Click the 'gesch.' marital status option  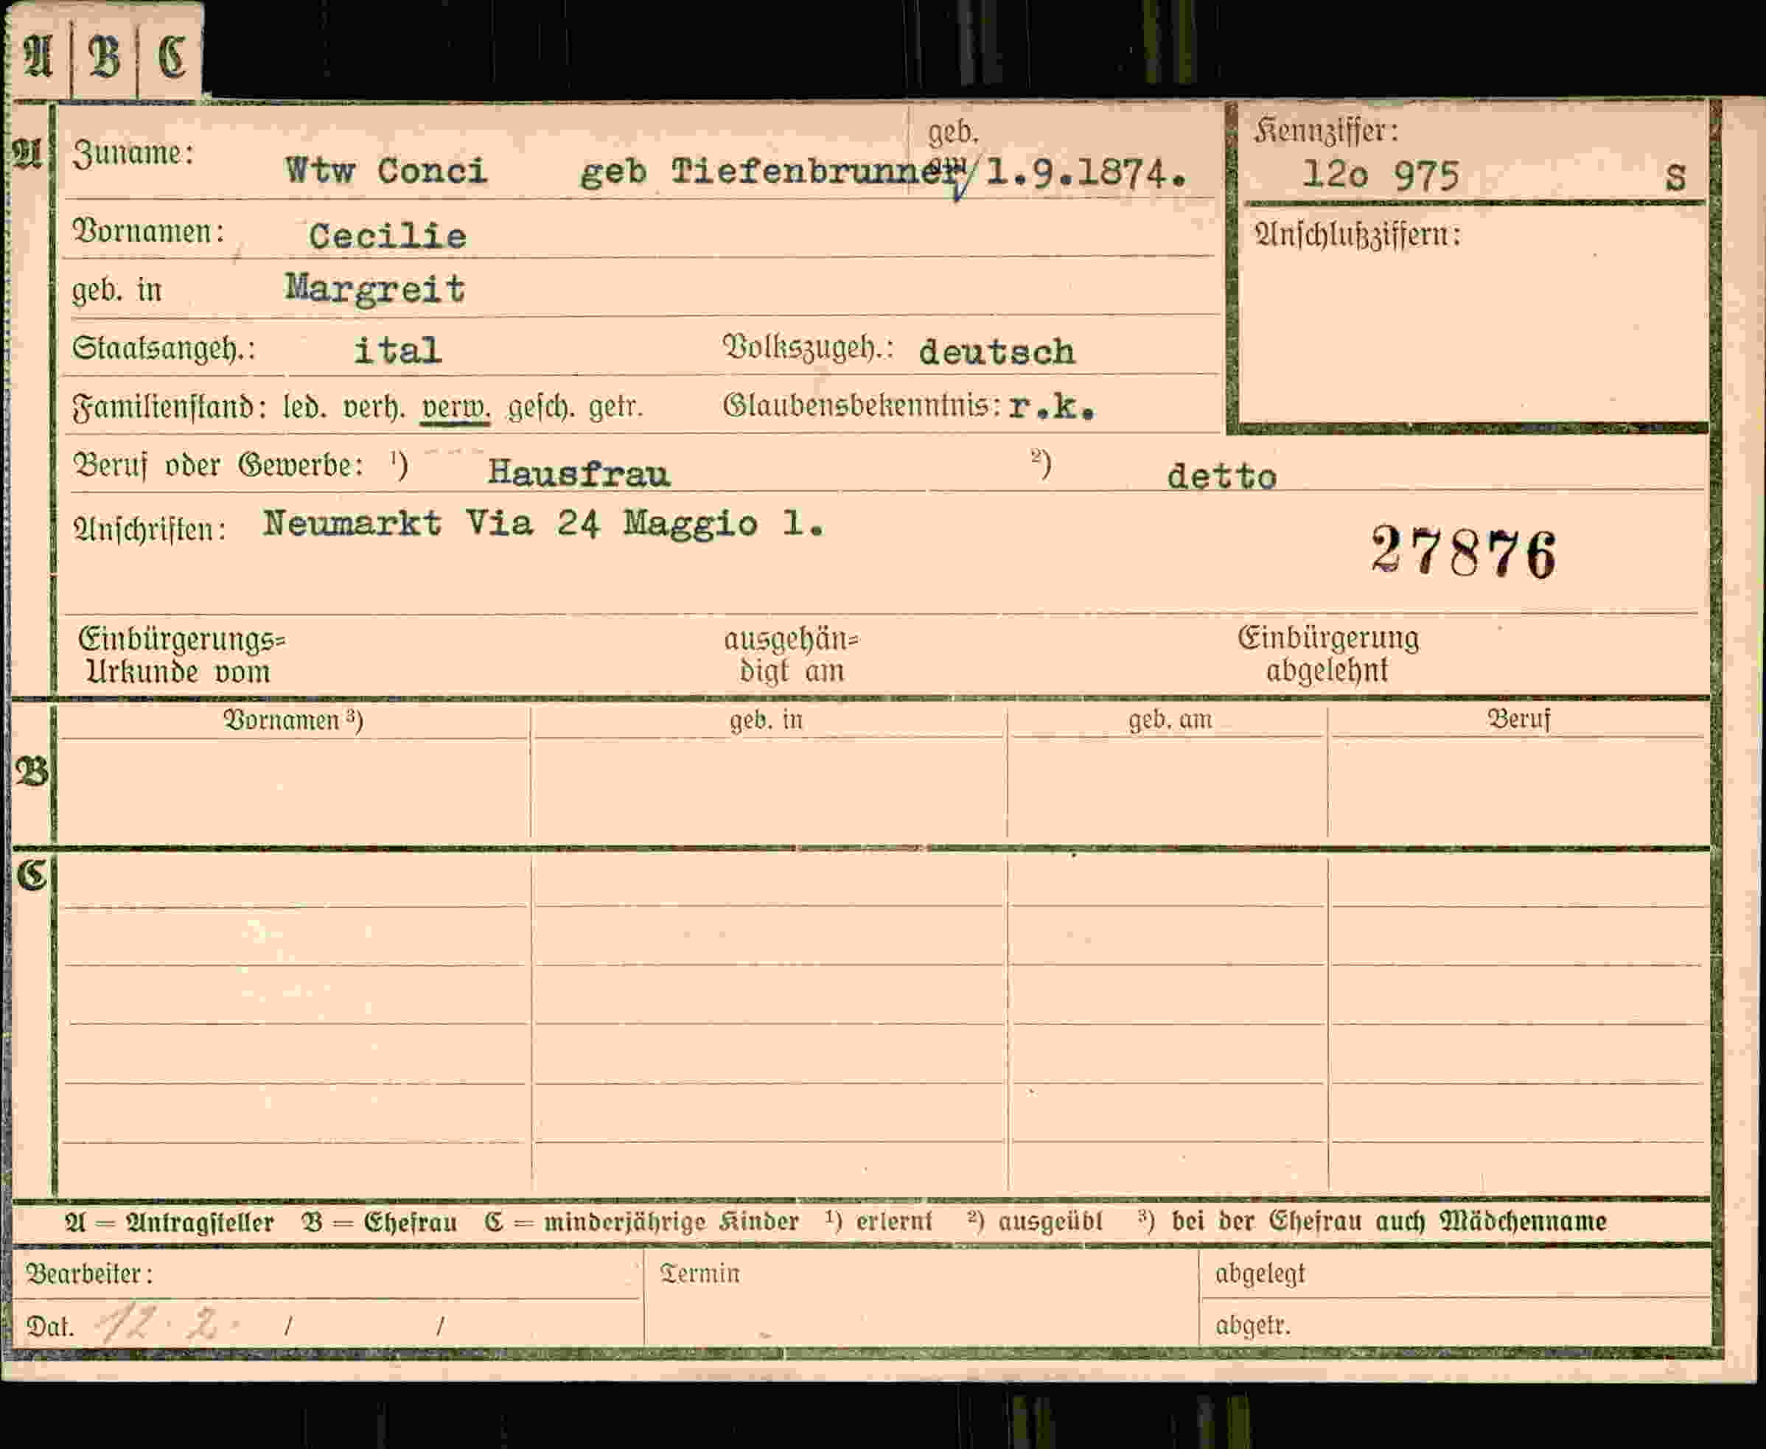(x=540, y=408)
